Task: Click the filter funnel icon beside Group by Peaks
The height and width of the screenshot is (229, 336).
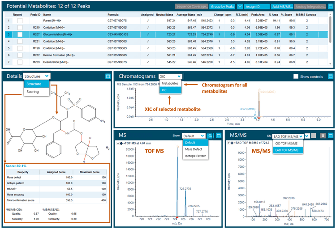Action: click(240, 7)
